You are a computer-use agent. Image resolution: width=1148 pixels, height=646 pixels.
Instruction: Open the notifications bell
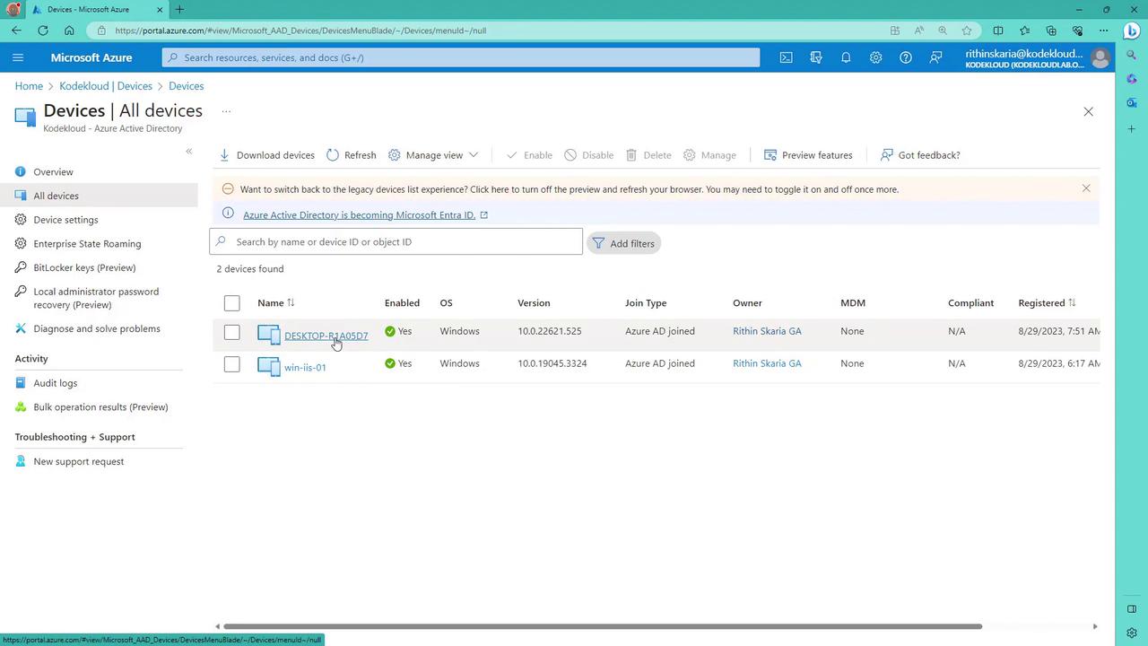point(846,57)
